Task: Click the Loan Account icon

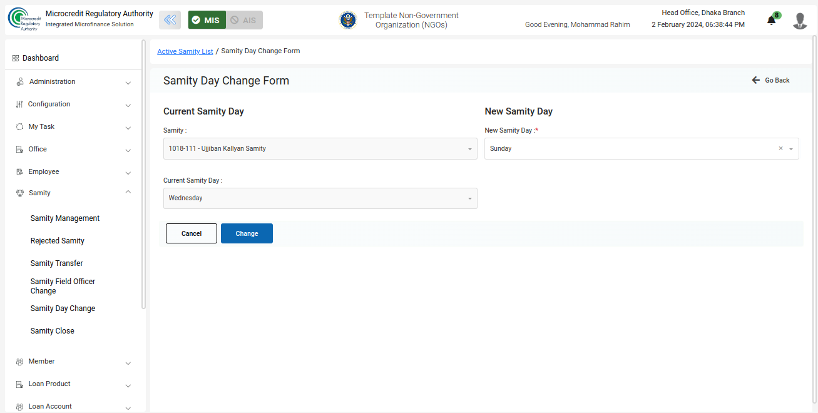Action: (x=19, y=407)
